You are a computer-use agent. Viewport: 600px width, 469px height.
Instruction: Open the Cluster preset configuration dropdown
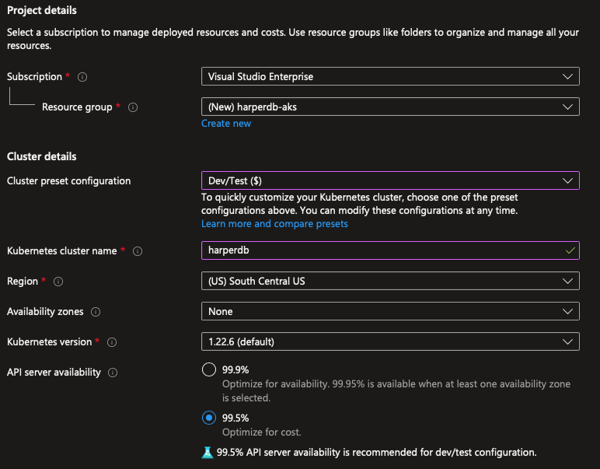[390, 180]
